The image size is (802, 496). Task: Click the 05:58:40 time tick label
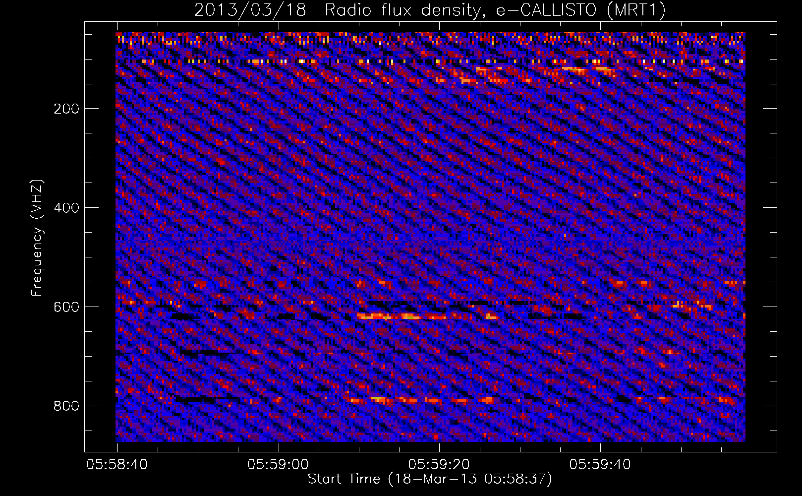(x=117, y=465)
